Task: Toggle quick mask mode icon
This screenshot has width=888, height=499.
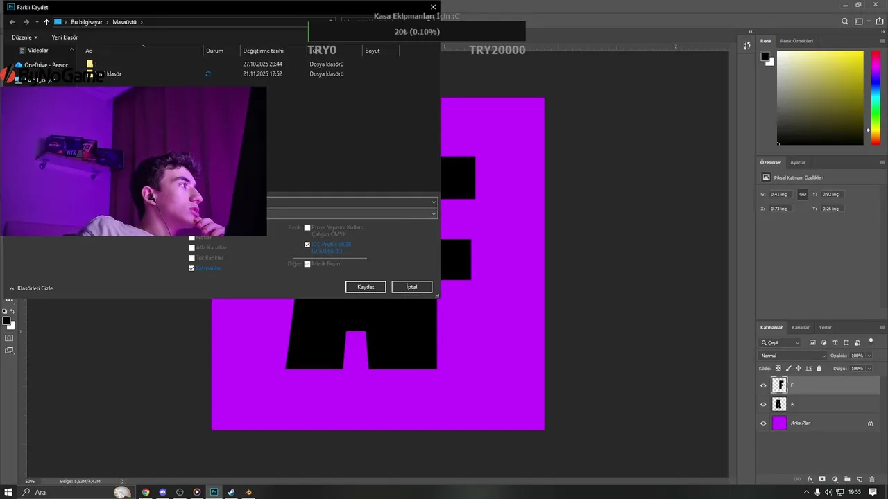Action: [9, 338]
